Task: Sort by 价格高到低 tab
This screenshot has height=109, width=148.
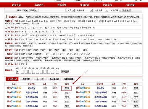Action: pyautogui.click(x=69, y=79)
